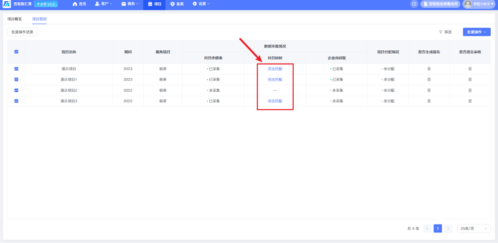This screenshot has width=498, height=243.
Task: Open the 备案 navigation item
Action: [177, 4]
